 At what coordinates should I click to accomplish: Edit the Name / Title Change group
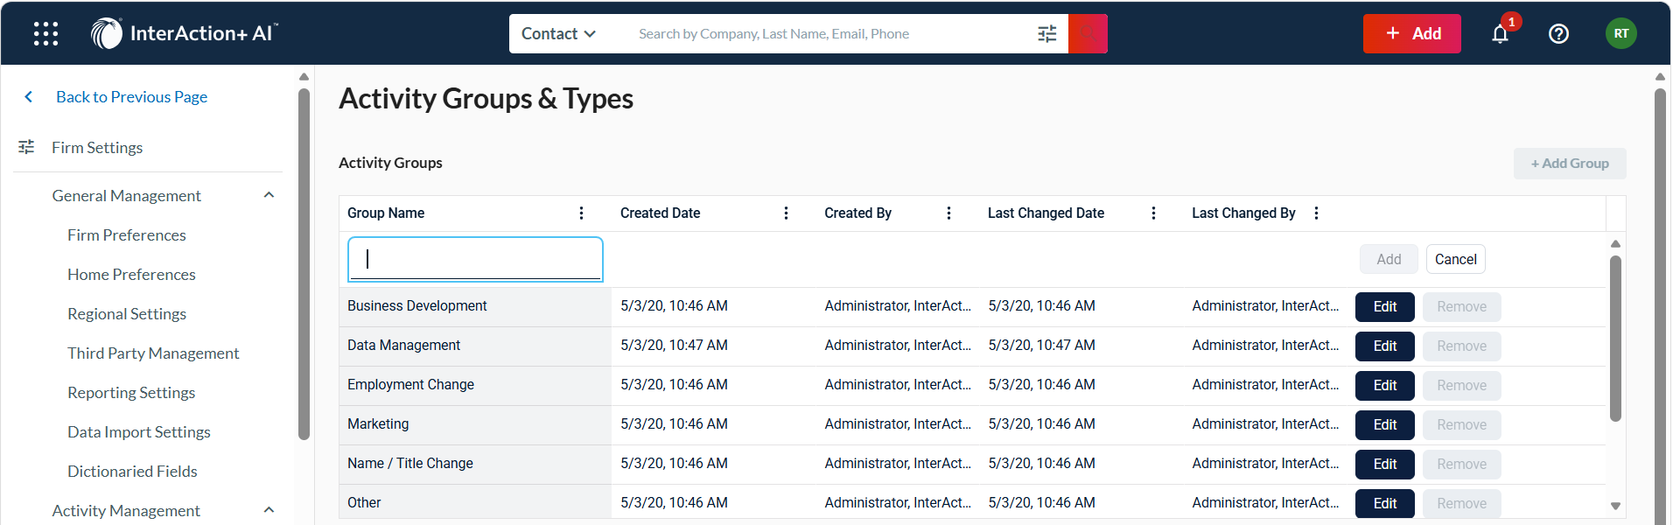pyautogui.click(x=1385, y=464)
